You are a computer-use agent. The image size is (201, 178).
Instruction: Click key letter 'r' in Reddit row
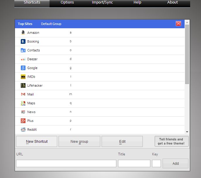[x=71, y=130]
